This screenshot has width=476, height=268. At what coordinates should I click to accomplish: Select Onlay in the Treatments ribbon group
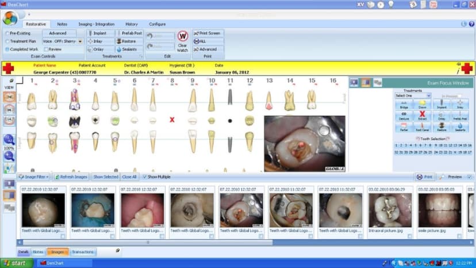[x=101, y=49]
